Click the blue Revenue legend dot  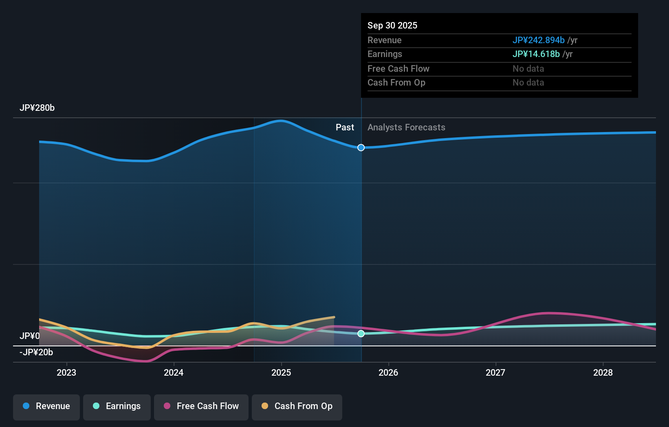(25, 406)
